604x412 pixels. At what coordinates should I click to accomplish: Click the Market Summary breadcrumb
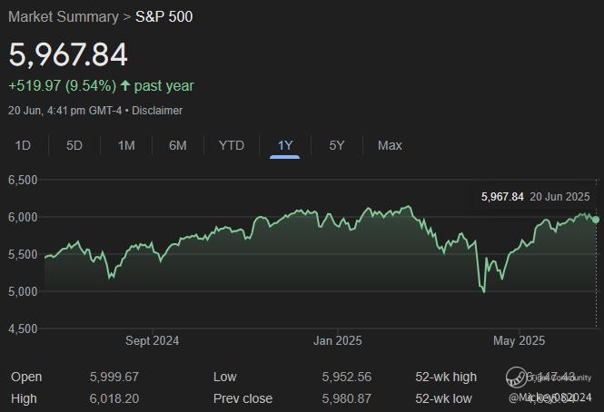tap(63, 16)
